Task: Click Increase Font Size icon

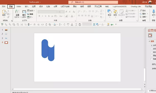Action: point(67,12)
